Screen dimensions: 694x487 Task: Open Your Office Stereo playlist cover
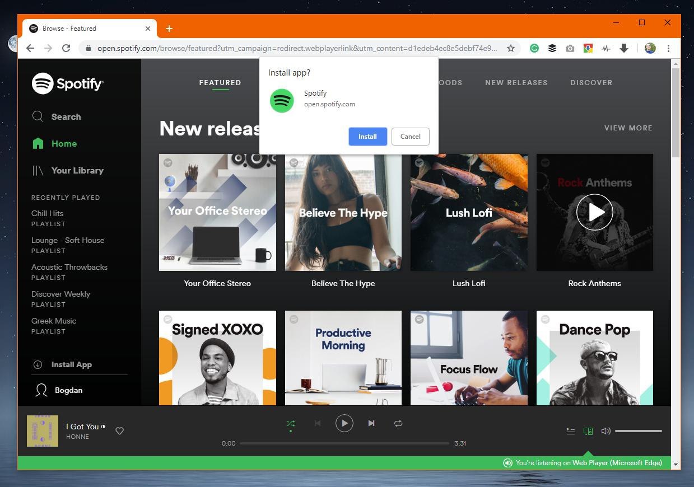pos(217,212)
